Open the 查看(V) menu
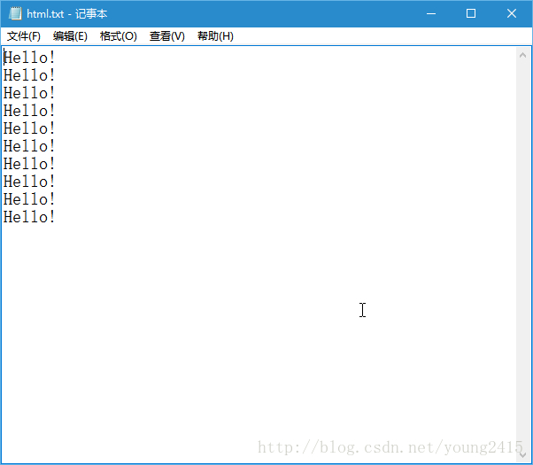The image size is (533, 465). tap(167, 36)
